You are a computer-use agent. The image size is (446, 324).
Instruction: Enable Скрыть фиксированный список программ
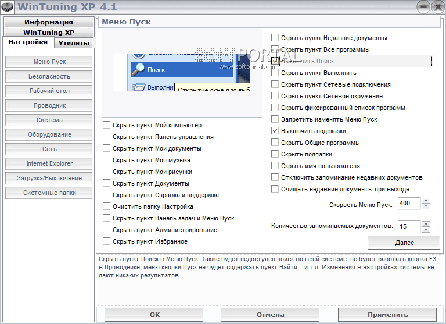275,108
